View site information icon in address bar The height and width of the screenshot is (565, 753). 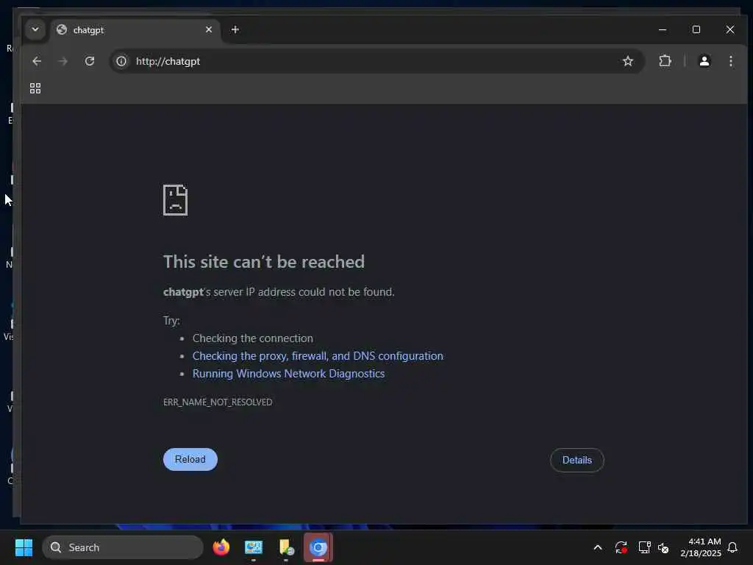pyautogui.click(x=121, y=62)
